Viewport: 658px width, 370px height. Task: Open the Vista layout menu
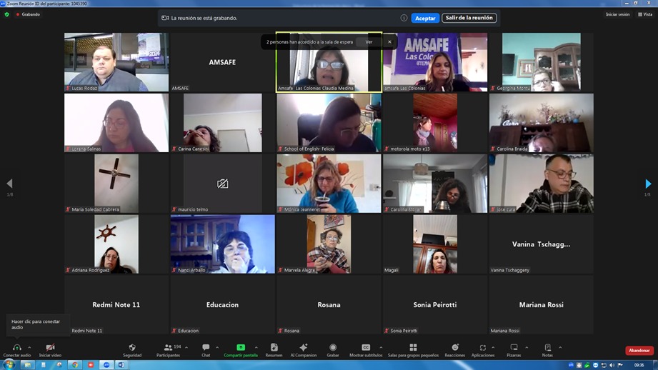click(x=645, y=14)
